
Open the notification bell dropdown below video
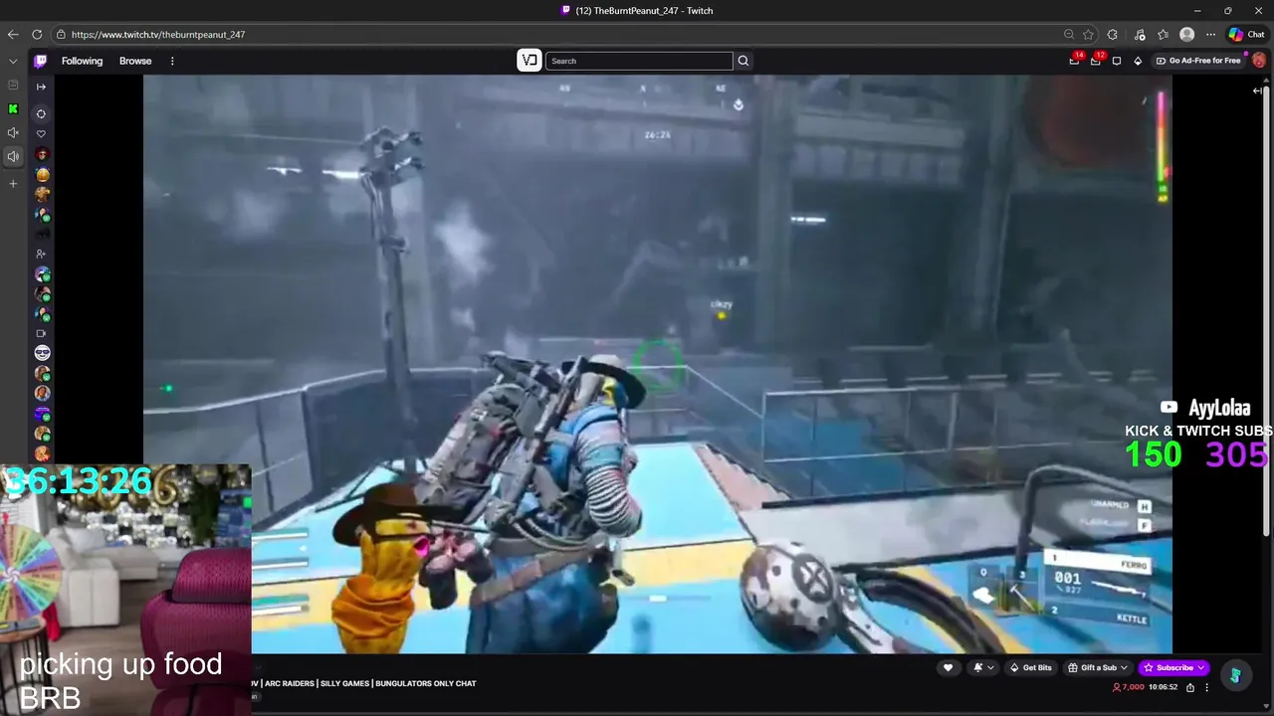point(983,667)
